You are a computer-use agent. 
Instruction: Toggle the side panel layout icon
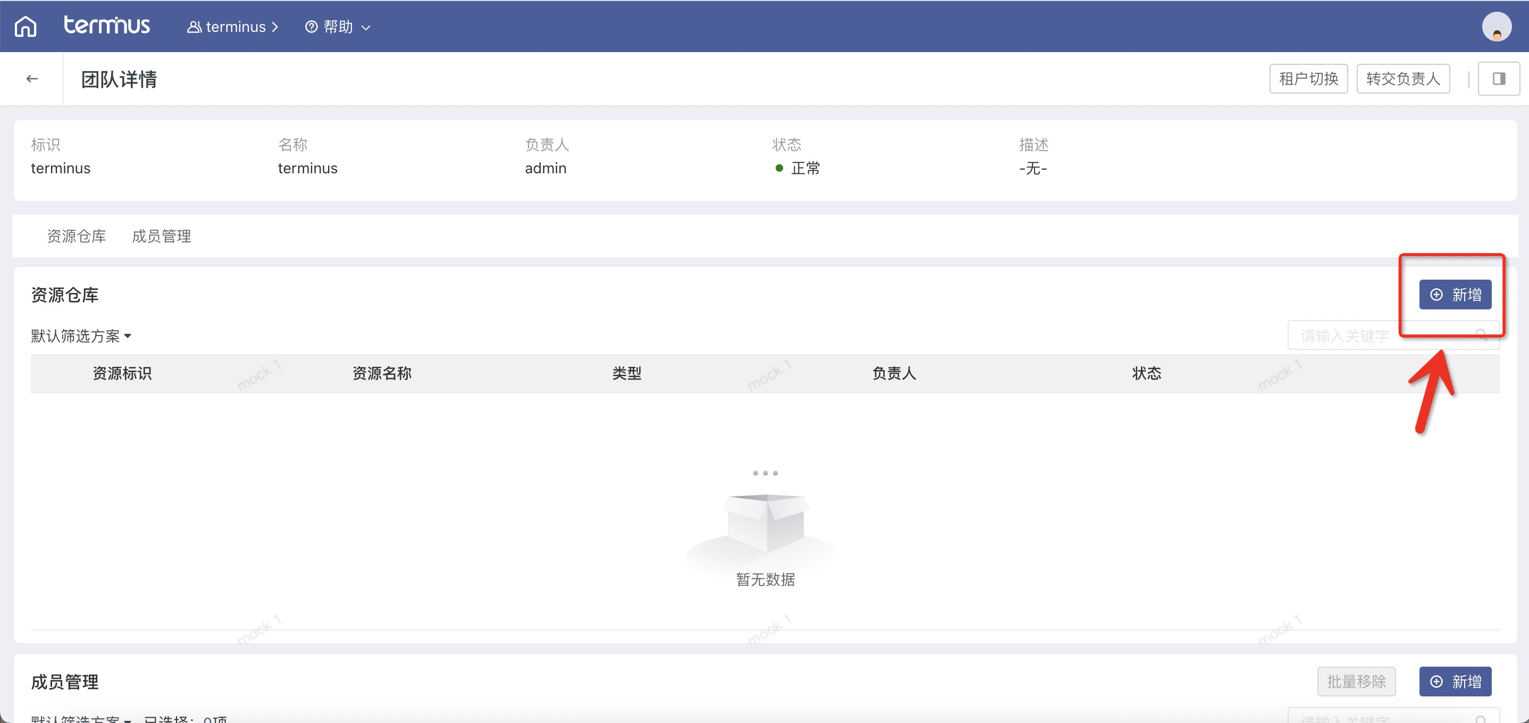(1498, 79)
